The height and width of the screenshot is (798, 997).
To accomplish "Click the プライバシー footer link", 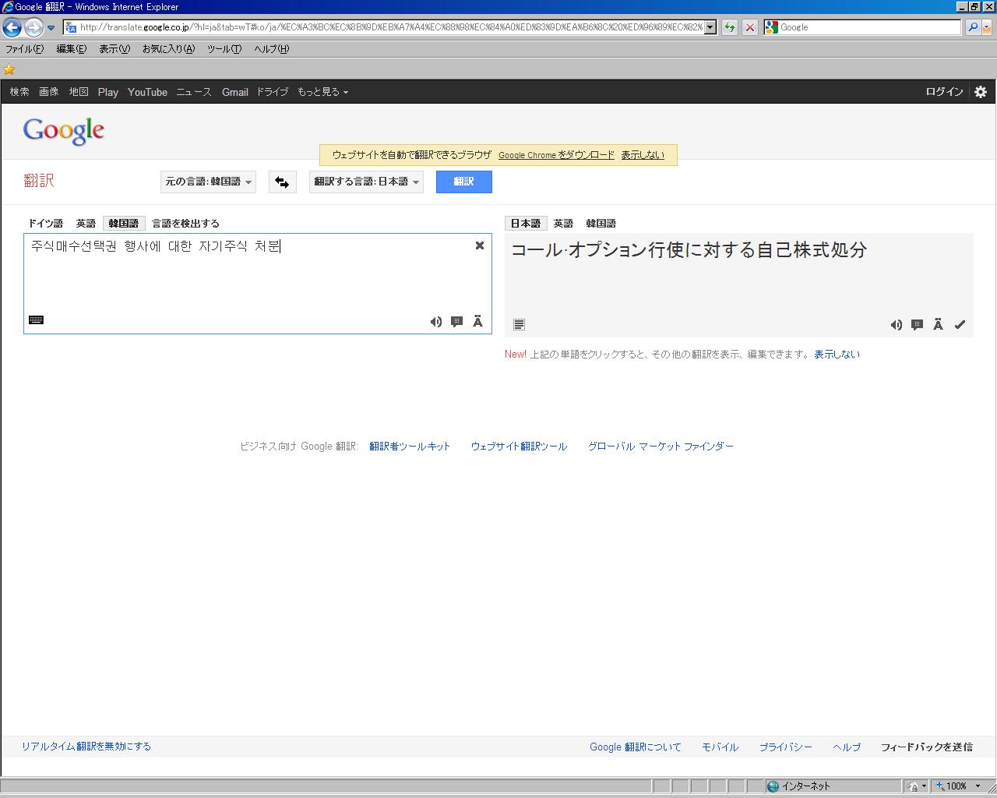I will click(785, 747).
